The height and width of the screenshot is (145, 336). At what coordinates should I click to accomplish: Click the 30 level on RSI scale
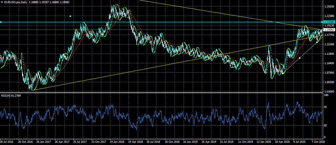pos(325,125)
